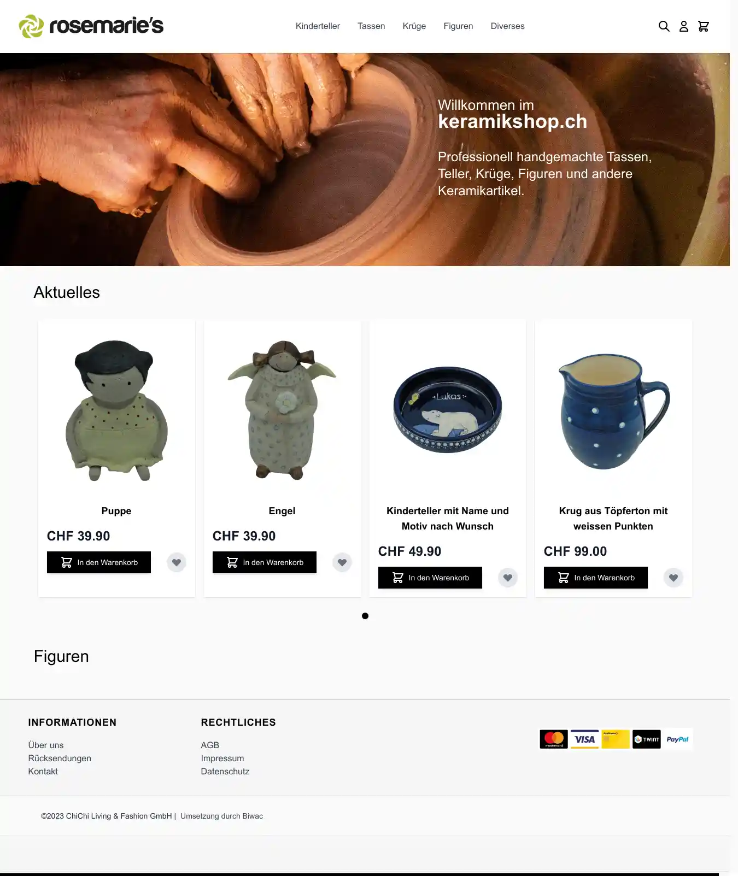738x876 pixels.
Task: Favorite the Puppe with heart icon
Action: (x=177, y=562)
